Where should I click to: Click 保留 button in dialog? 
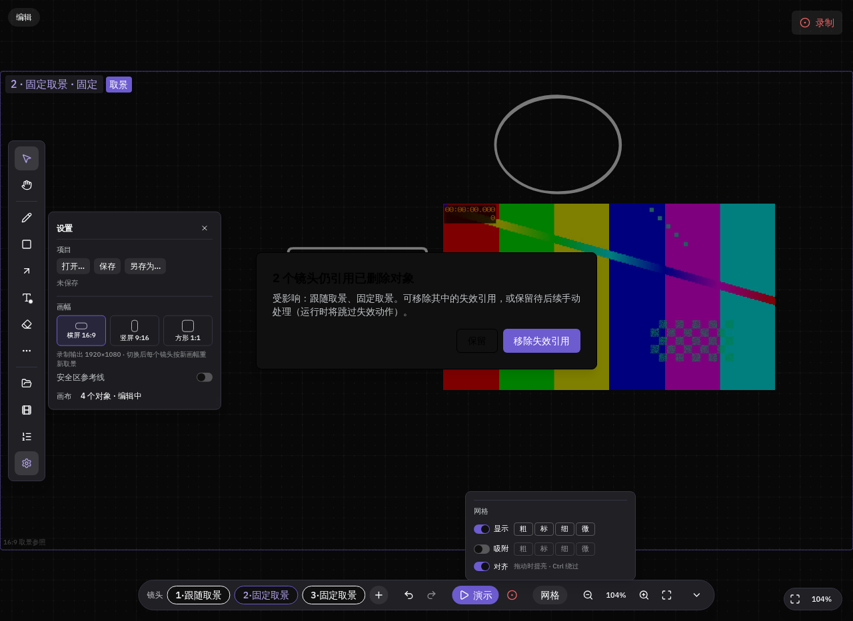point(477,341)
